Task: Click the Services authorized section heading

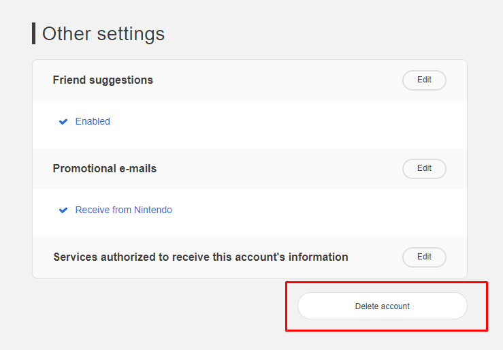Action: pos(201,257)
